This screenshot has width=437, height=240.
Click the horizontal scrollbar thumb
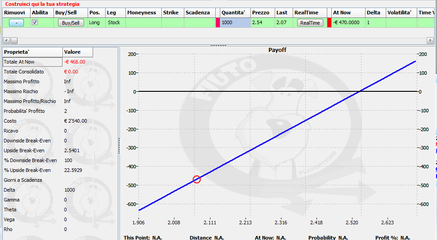point(14,40)
